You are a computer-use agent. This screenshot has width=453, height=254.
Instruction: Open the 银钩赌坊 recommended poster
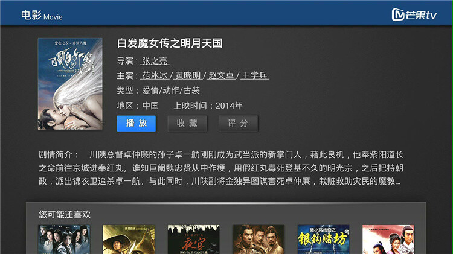click(x=323, y=240)
